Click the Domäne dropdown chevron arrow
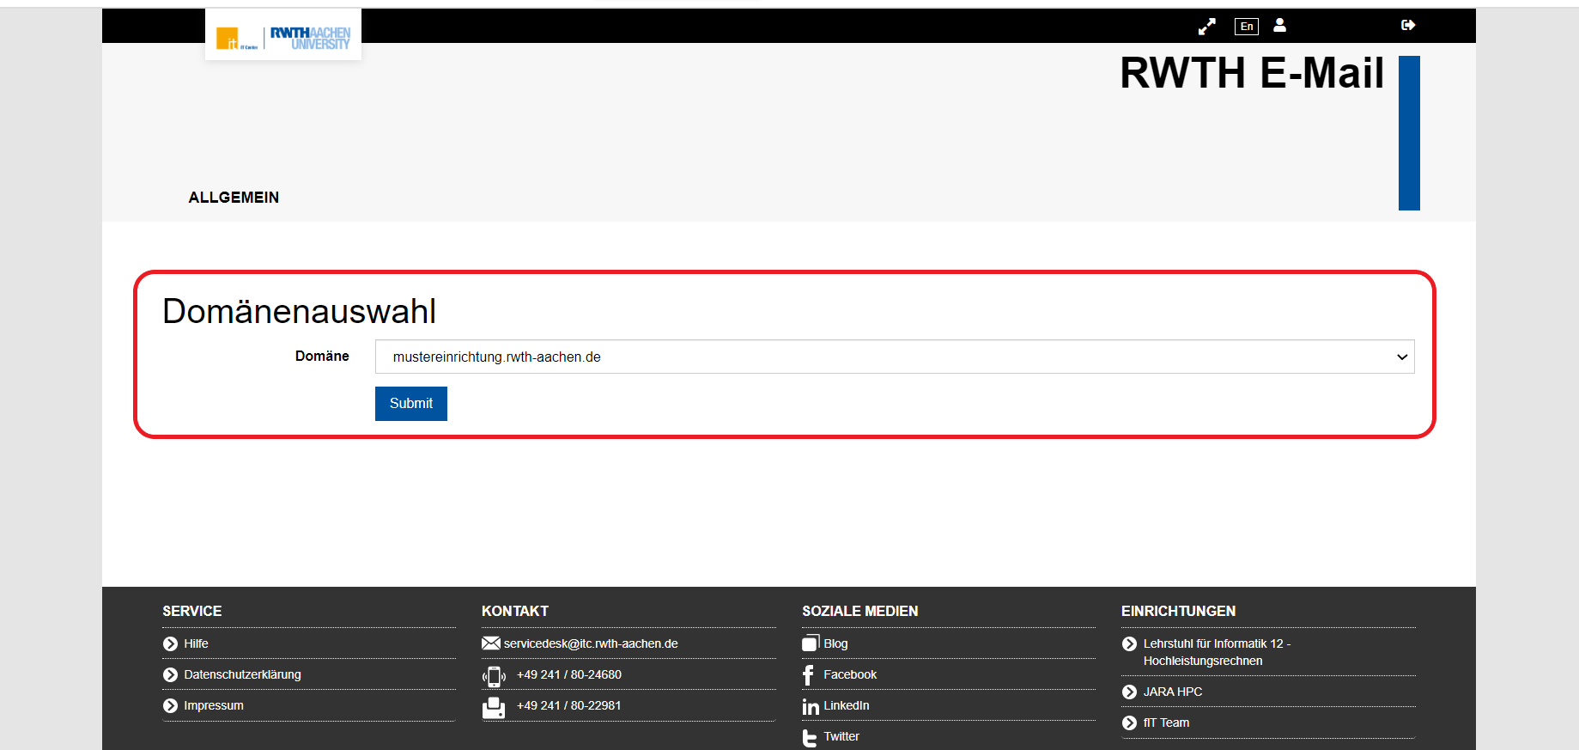 coord(1401,357)
